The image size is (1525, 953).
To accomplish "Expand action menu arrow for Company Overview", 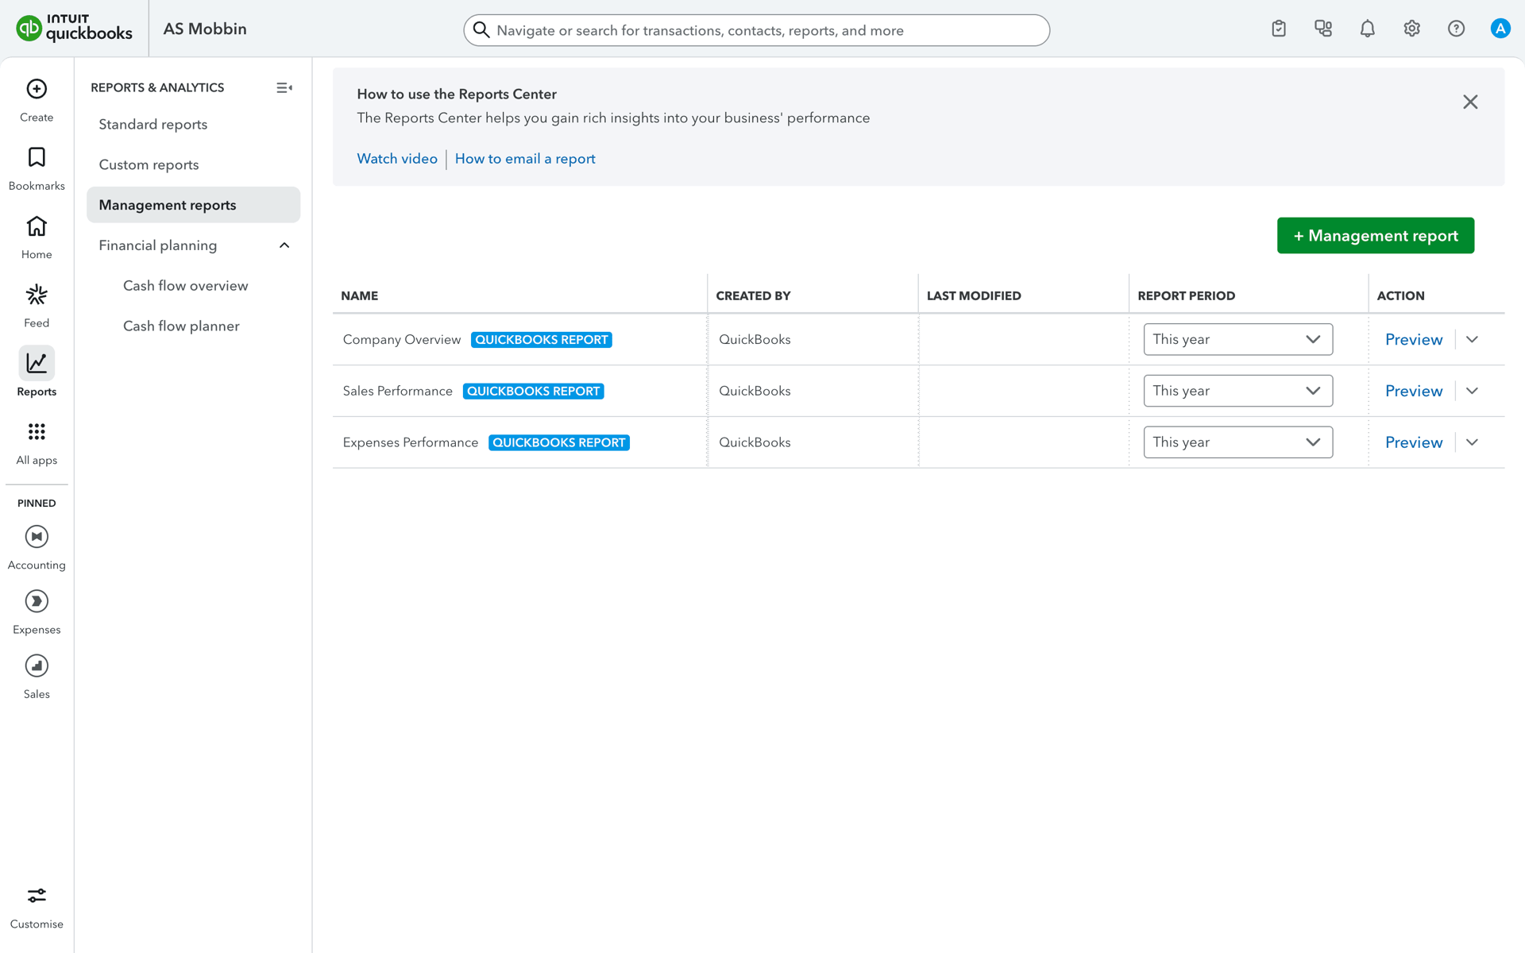I will [1472, 339].
